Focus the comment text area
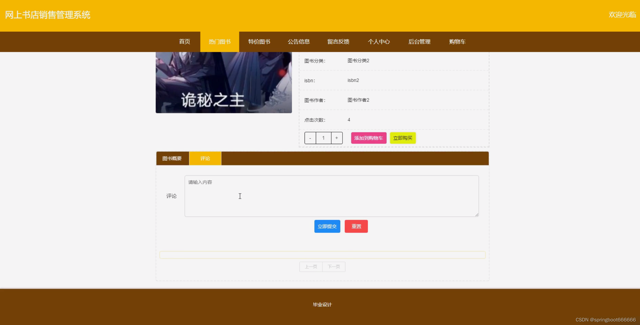This screenshot has height=325, width=640. tap(331, 196)
